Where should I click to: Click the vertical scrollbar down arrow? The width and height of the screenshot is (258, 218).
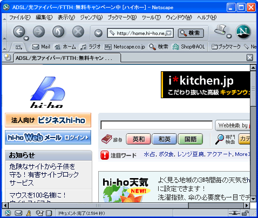(x=253, y=199)
